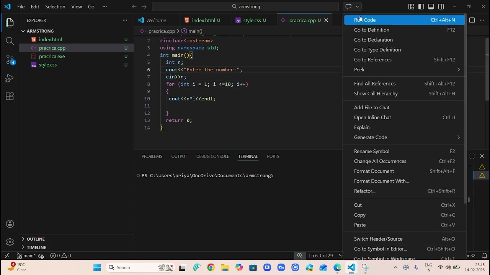Maximize the terminal panel size
Screen dimensions: 490x275
pos(472,156)
